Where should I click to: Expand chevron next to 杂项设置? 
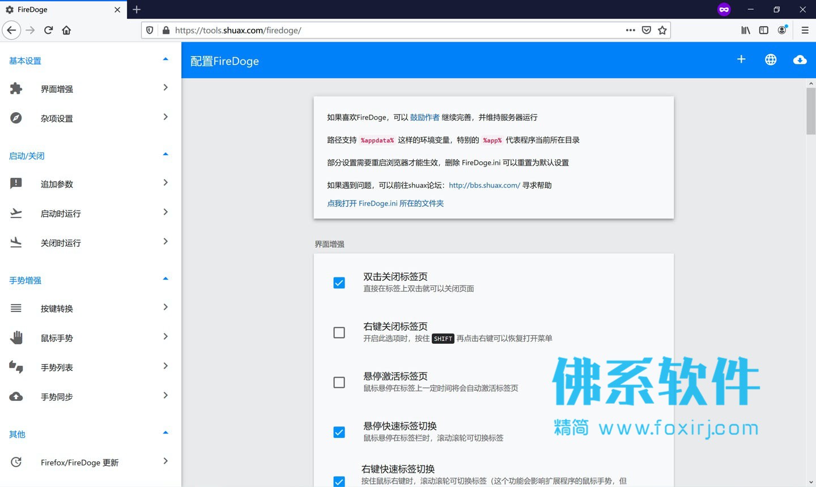[x=165, y=117]
